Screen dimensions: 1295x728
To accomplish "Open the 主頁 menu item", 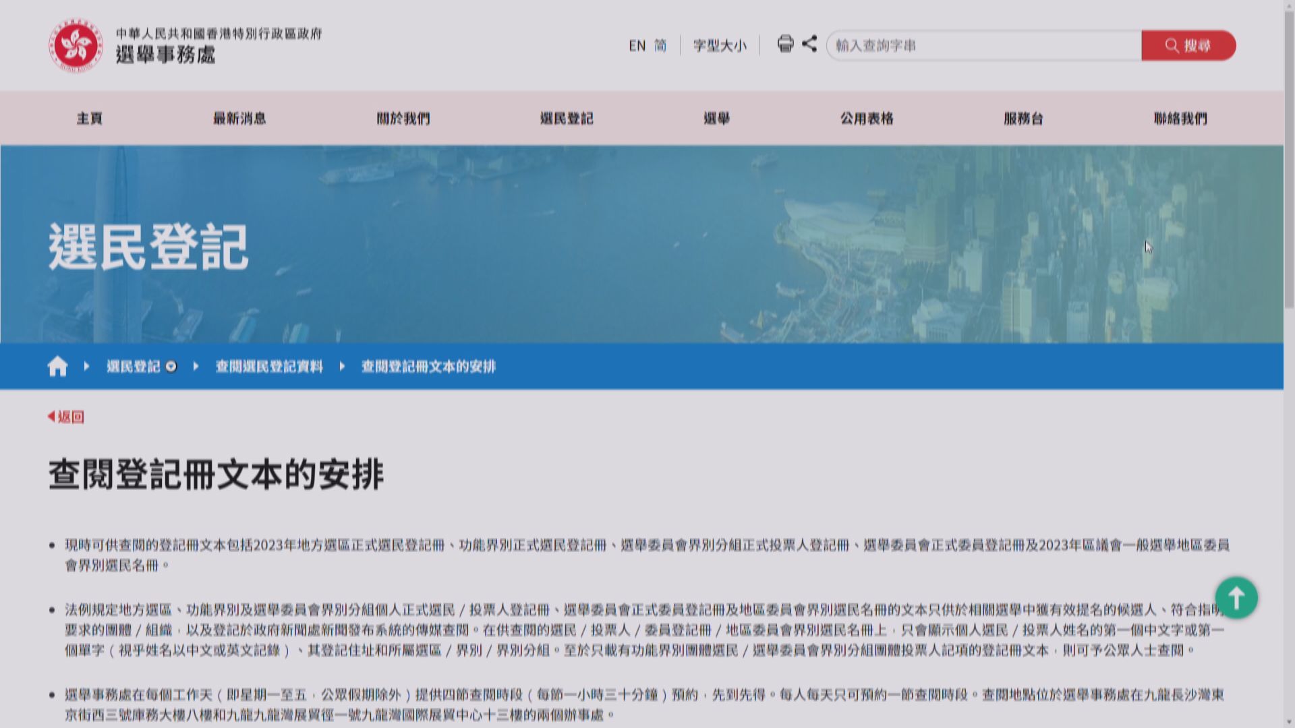I will click(x=89, y=119).
